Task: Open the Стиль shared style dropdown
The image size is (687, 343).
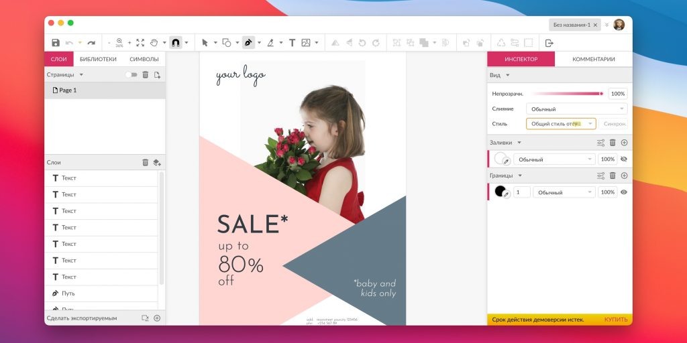Action: click(x=561, y=124)
